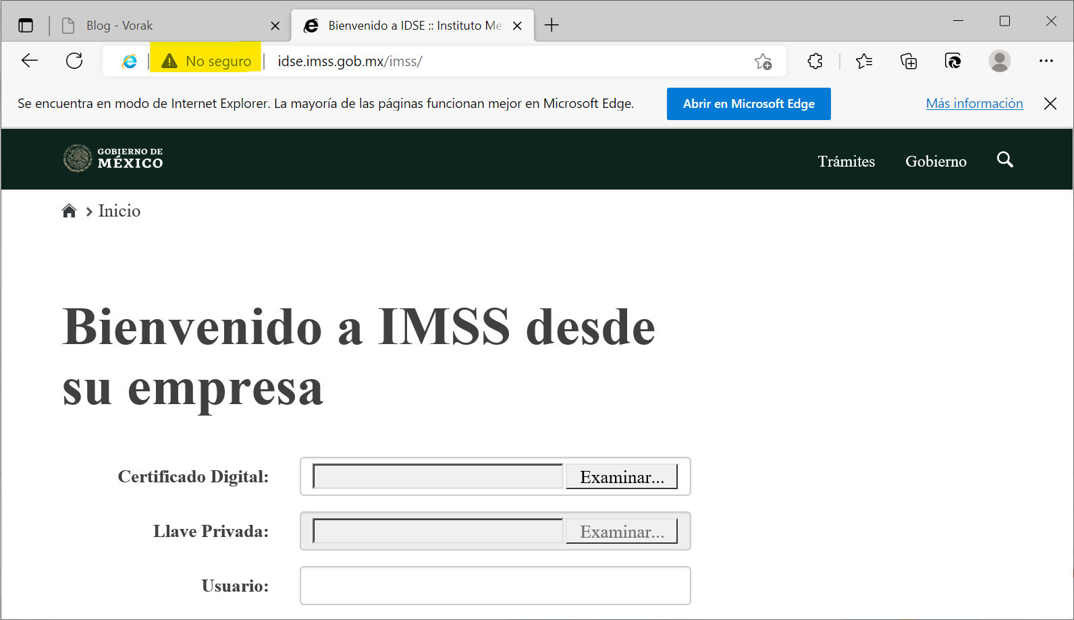This screenshot has height=620, width=1074.
Task: Click the Usuario text field
Action: [x=495, y=586]
